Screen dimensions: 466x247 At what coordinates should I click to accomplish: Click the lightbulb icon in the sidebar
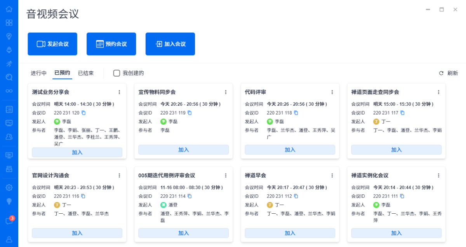[x=9, y=201]
